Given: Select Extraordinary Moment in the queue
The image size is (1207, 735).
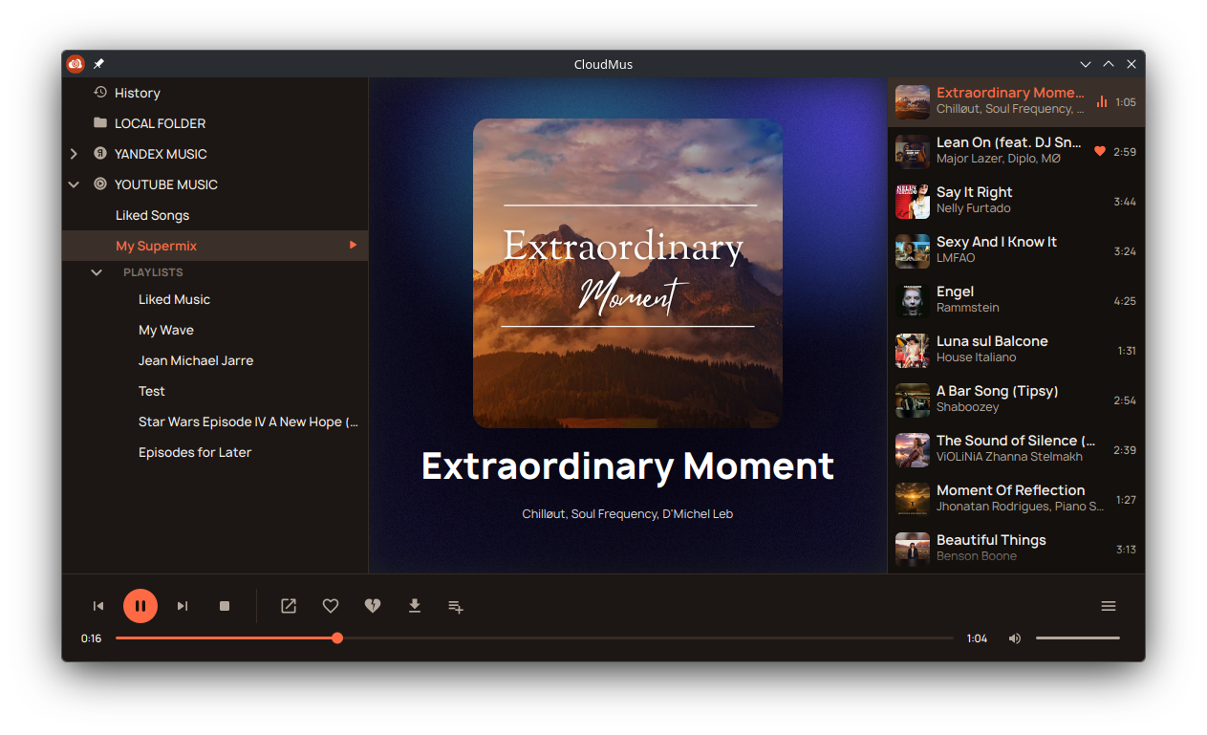Looking at the screenshot, I should [x=1016, y=101].
